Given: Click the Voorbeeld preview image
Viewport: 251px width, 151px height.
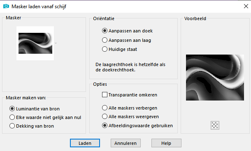Looking at the screenshot, I should click(215, 78).
